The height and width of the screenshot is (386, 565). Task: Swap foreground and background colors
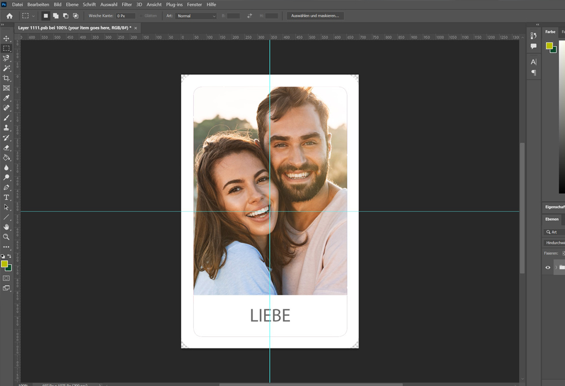(9, 256)
